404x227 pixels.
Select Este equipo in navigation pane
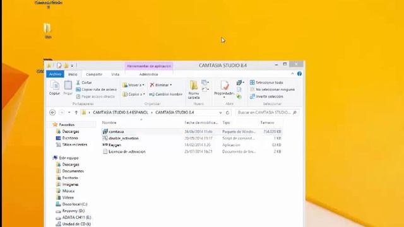click(x=69, y=158)
